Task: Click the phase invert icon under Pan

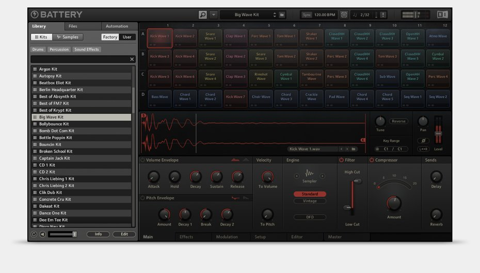Action: (x=423, y=141)
